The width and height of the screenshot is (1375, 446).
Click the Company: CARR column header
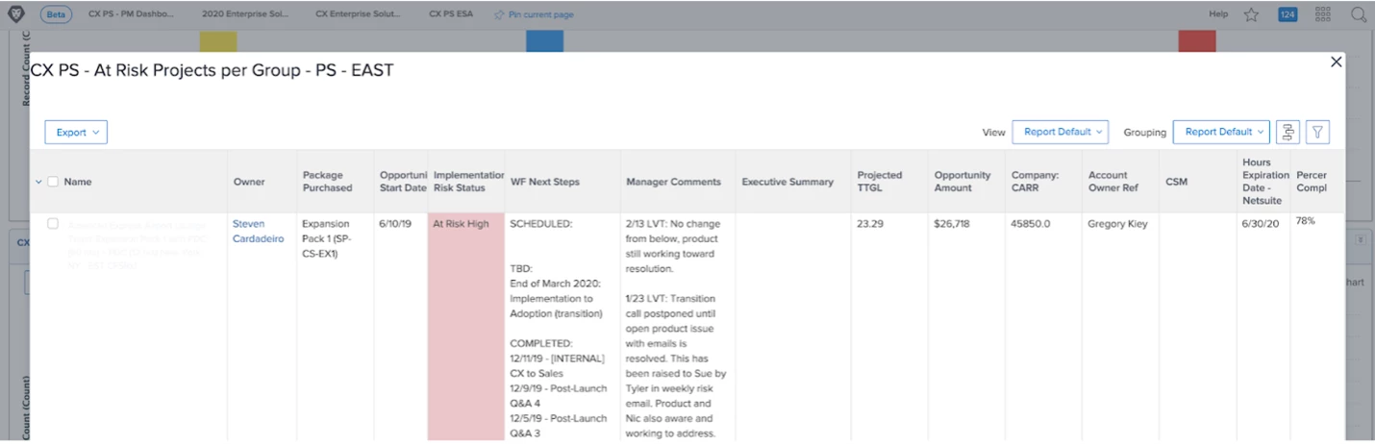[1035, 182]
